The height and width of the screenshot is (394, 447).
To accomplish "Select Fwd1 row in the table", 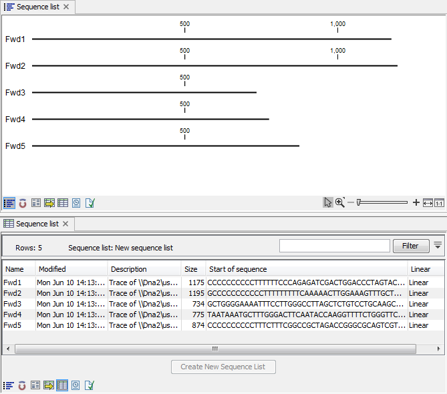I will click(x=223, y=282).
